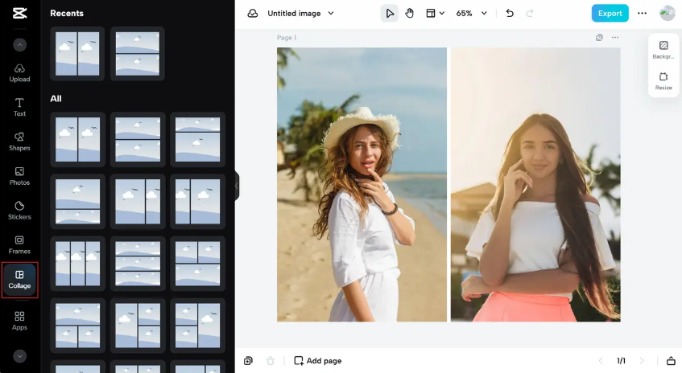Click the CapCut logo icon
Screen dimensions: 682x373
click(19, 13)
